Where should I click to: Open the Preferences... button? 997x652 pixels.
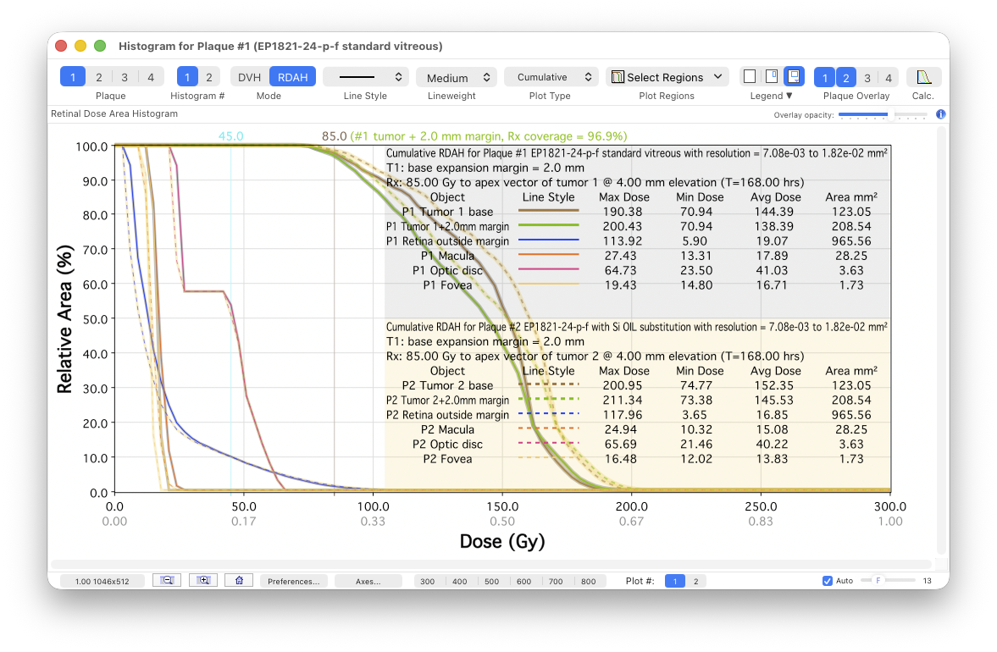[x=293, y=582]
